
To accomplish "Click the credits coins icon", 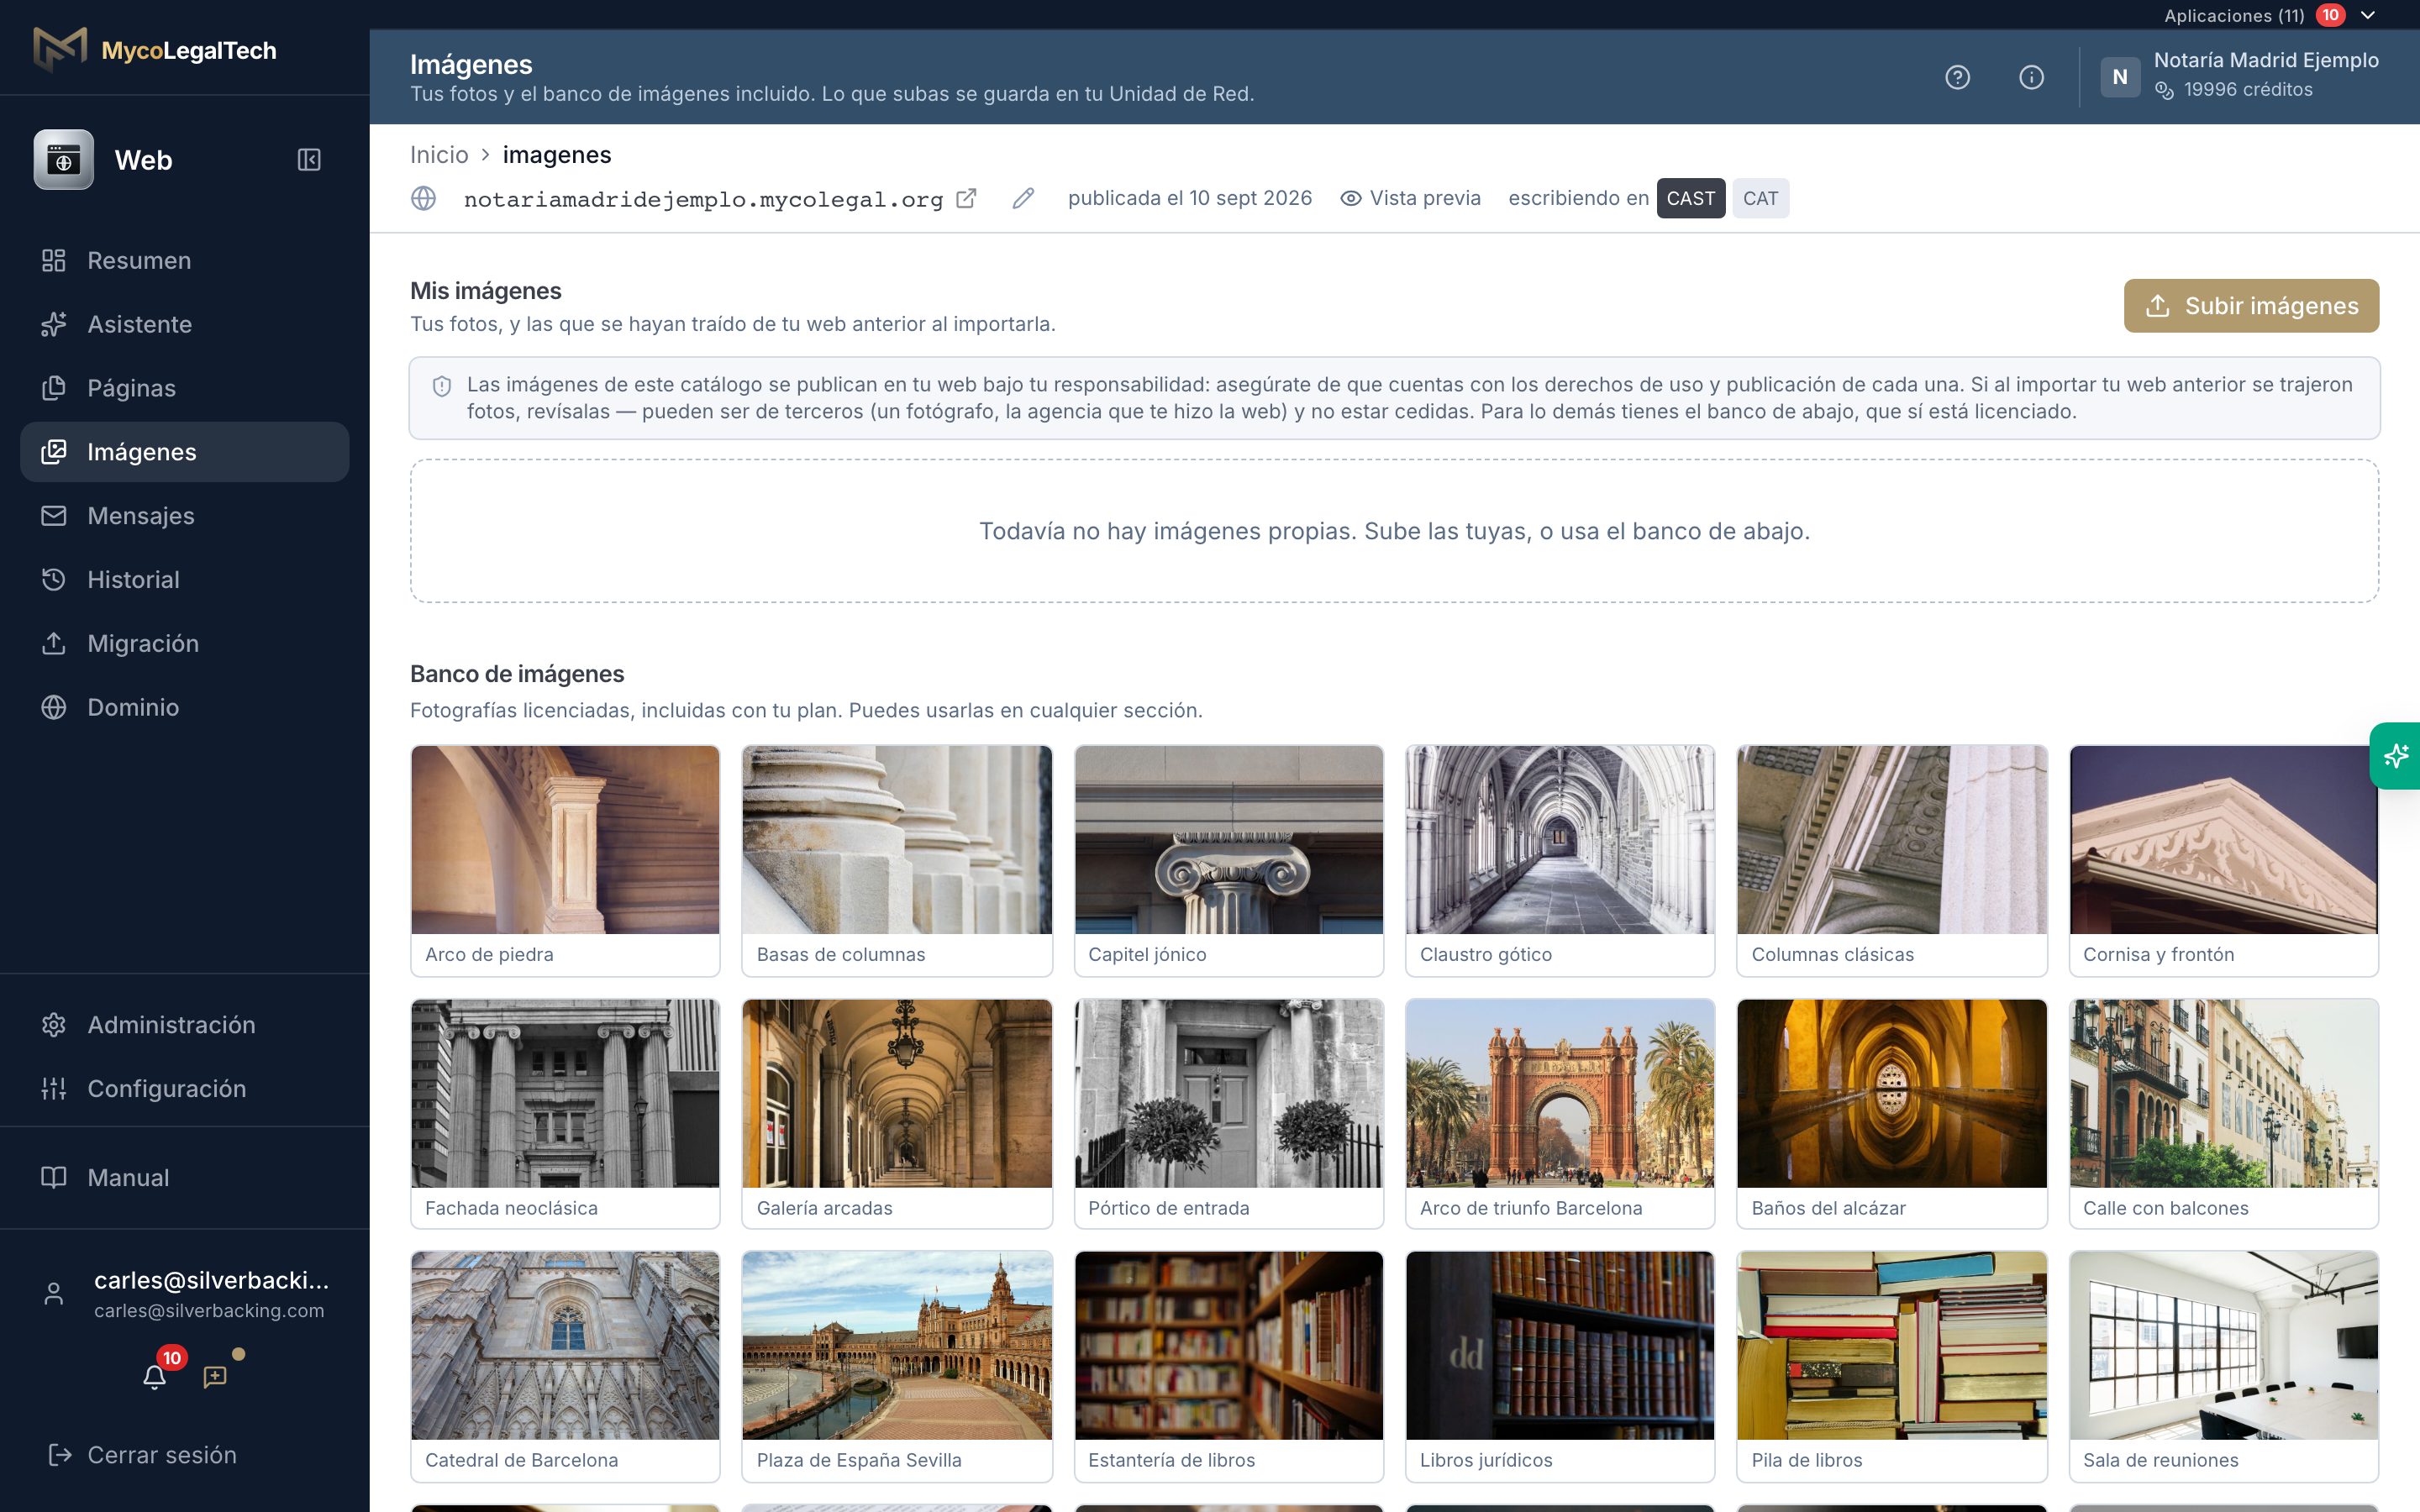I will point(2164,90).
